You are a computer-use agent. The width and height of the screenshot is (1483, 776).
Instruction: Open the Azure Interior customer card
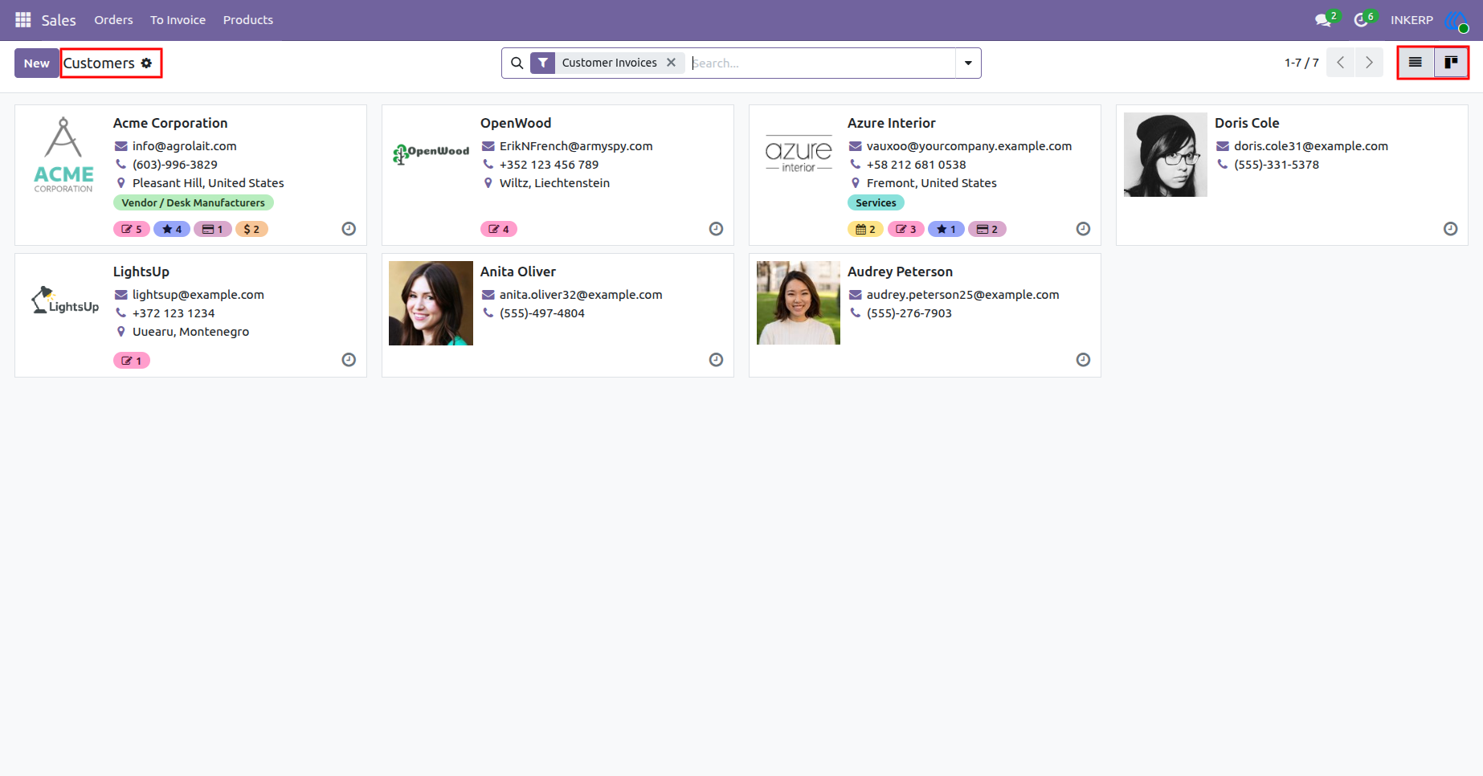(x=925, y=175)
